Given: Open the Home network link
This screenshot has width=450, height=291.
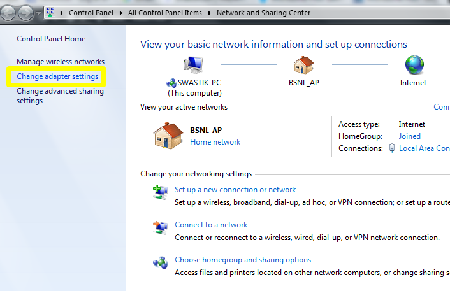Looking at the screenshot, I should [215, 142].
